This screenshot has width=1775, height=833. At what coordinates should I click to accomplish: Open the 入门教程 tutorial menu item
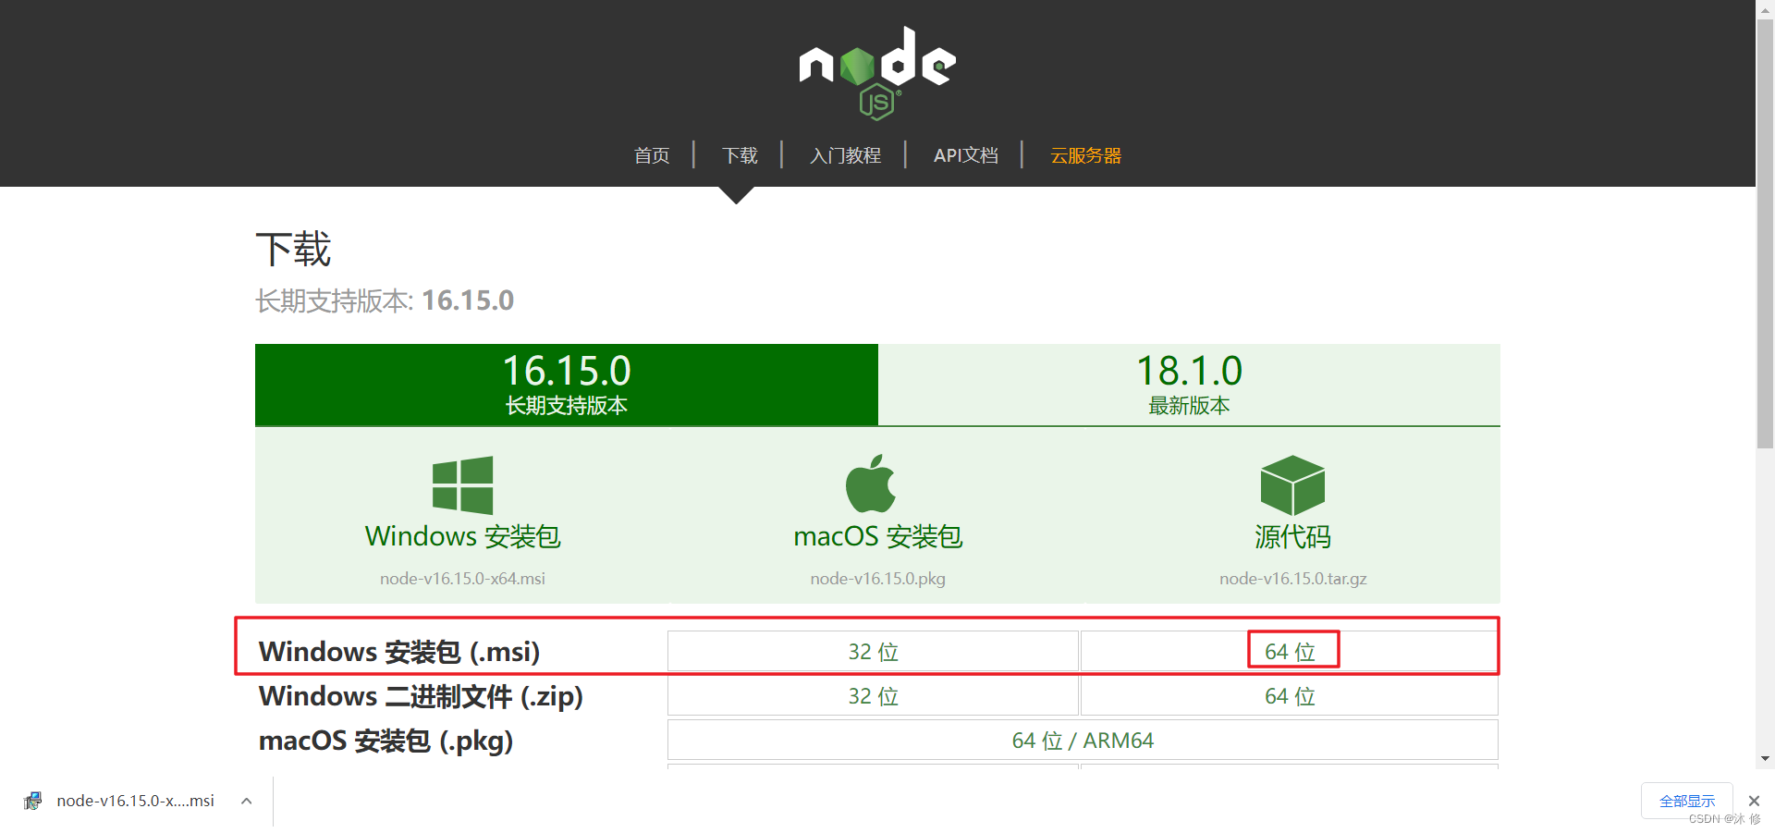[x=845, y=155]
